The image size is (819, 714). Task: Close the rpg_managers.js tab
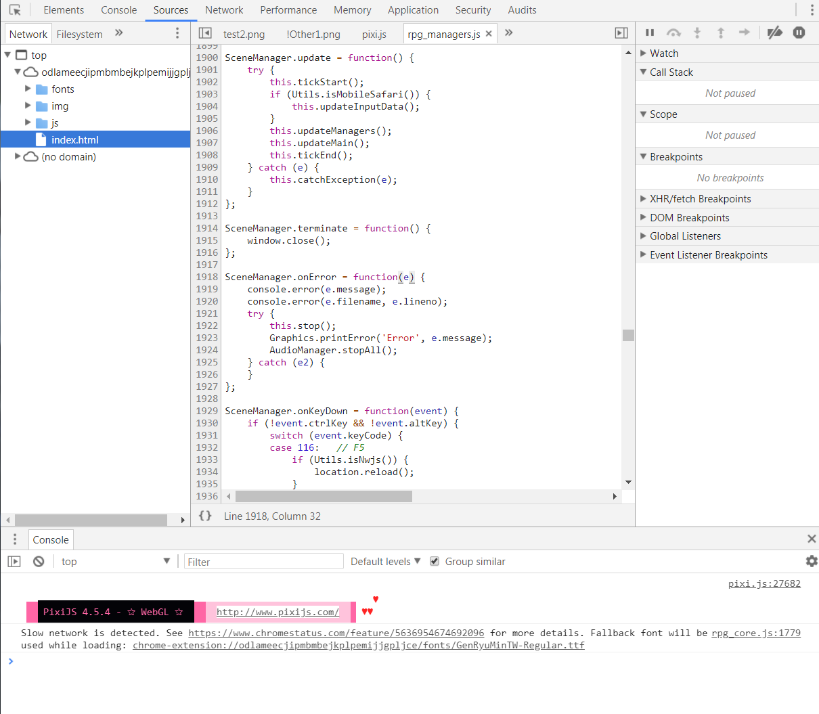tap(489, 34)
